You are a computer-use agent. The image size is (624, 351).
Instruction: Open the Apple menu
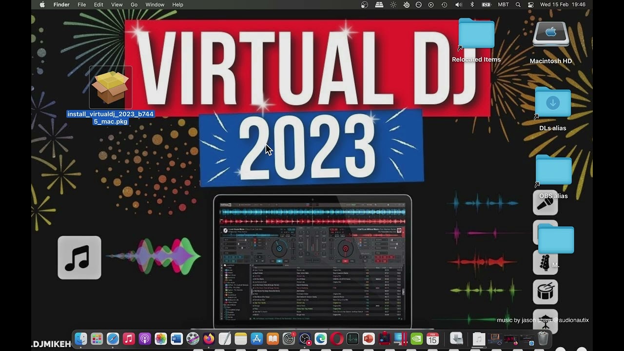coord(42,4)
